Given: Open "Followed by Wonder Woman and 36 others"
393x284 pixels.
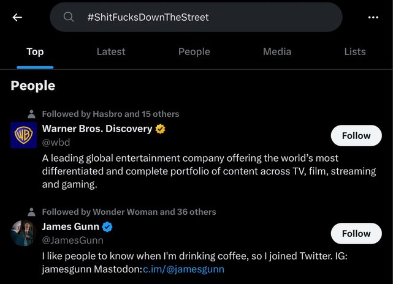Looking at the screenshot, I should tap(129, 212).
